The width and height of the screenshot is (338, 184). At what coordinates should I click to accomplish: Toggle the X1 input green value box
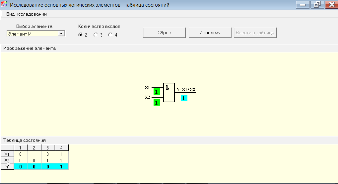[157, 92]
